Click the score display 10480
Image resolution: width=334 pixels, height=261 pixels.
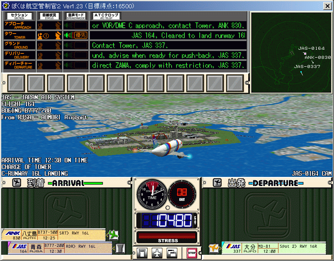pos(167,220)
